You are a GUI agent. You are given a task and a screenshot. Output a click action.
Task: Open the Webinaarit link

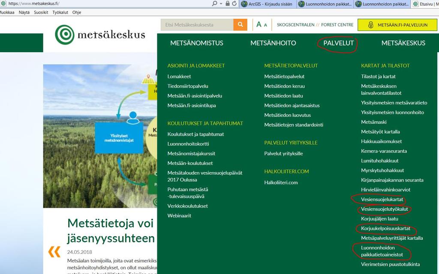[179, 216]
